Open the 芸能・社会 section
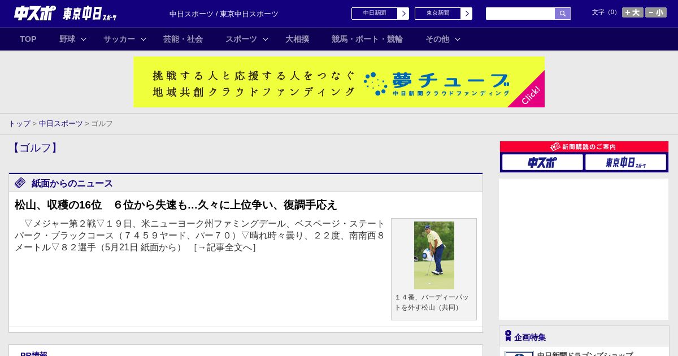The image size is (678, 356). 183,39
